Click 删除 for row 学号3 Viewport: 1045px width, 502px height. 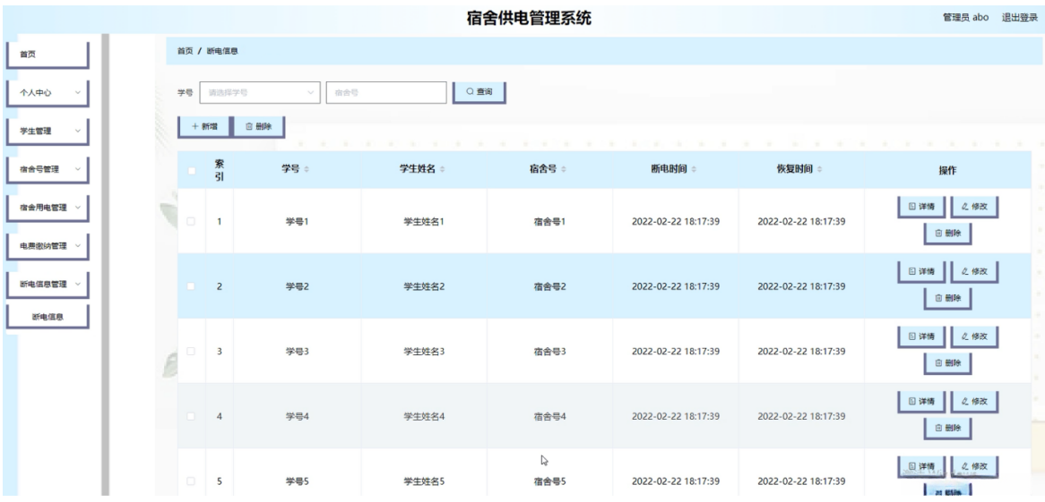(947, 363)
